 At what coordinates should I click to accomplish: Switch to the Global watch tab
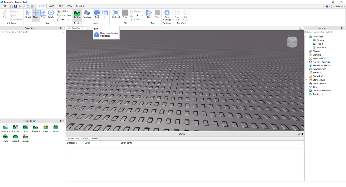pyautogui.click(x=95, y=138)
